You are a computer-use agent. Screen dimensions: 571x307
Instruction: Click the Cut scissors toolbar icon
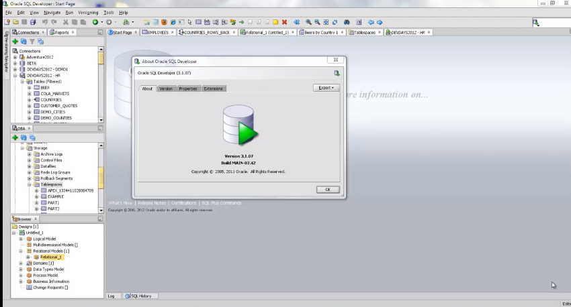(x=66, y=22)
